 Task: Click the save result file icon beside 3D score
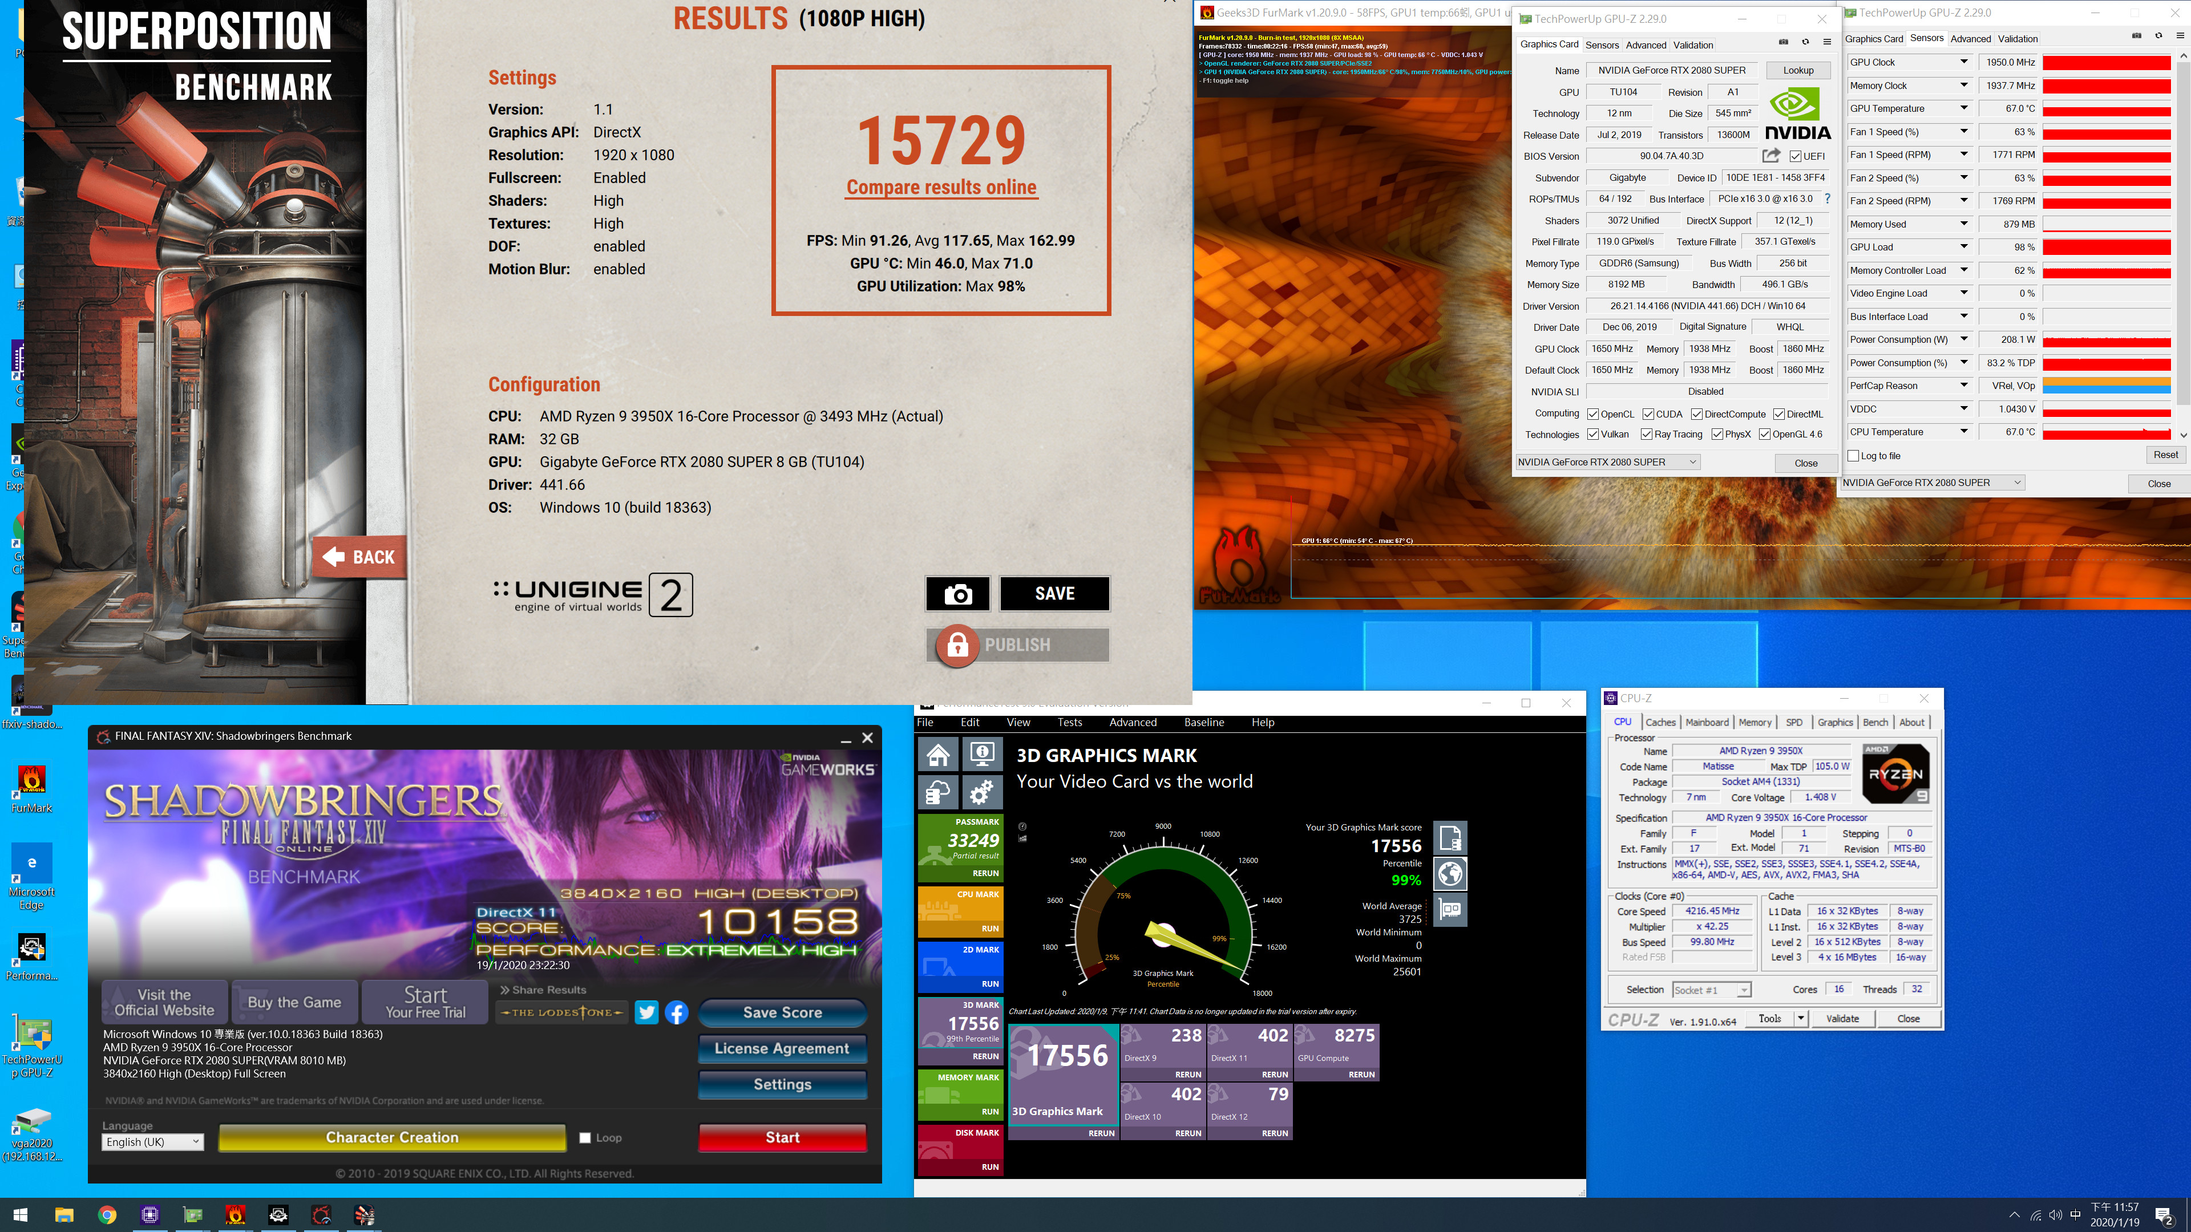1450,838
